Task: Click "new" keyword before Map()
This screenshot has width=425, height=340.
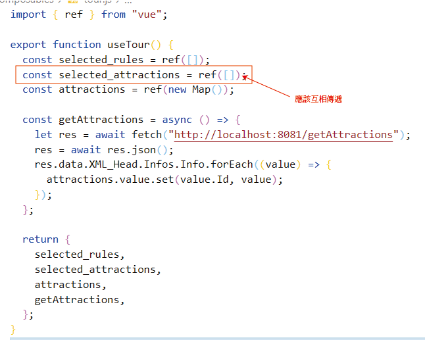Action: (177, 89)
